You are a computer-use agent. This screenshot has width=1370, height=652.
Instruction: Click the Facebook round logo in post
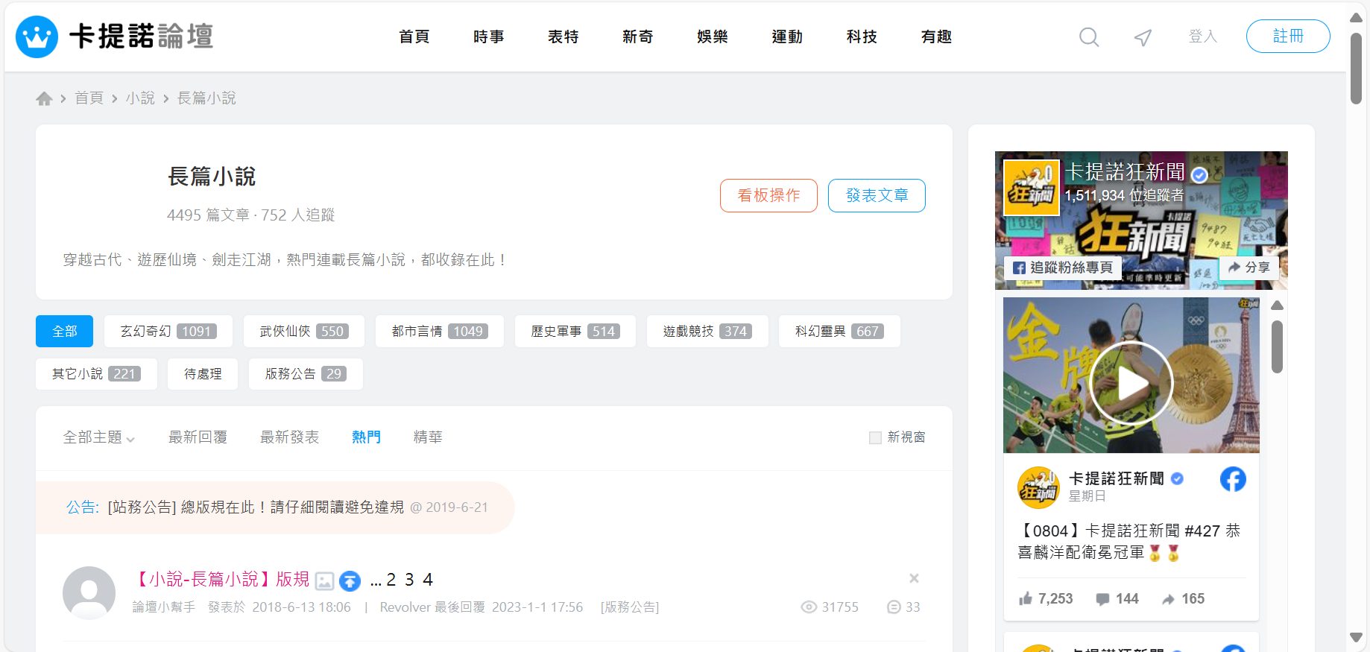pos(1233,479)
